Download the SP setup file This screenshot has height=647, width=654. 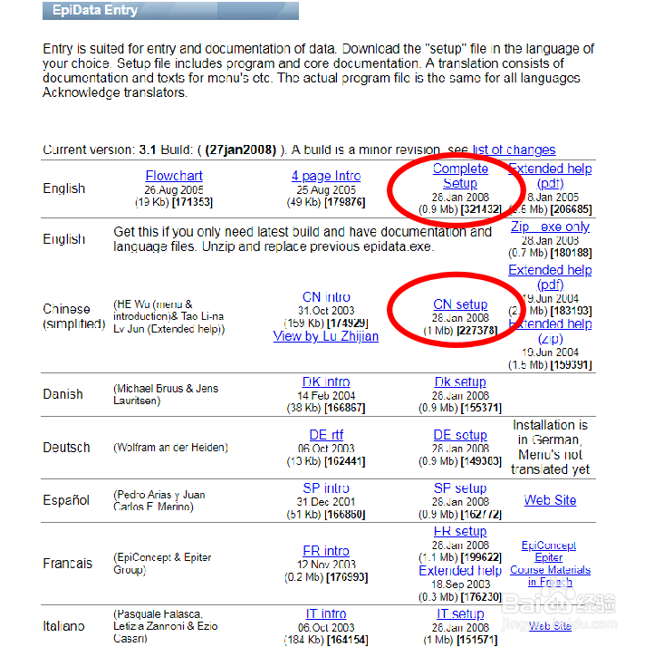click(x=460, y=488)
